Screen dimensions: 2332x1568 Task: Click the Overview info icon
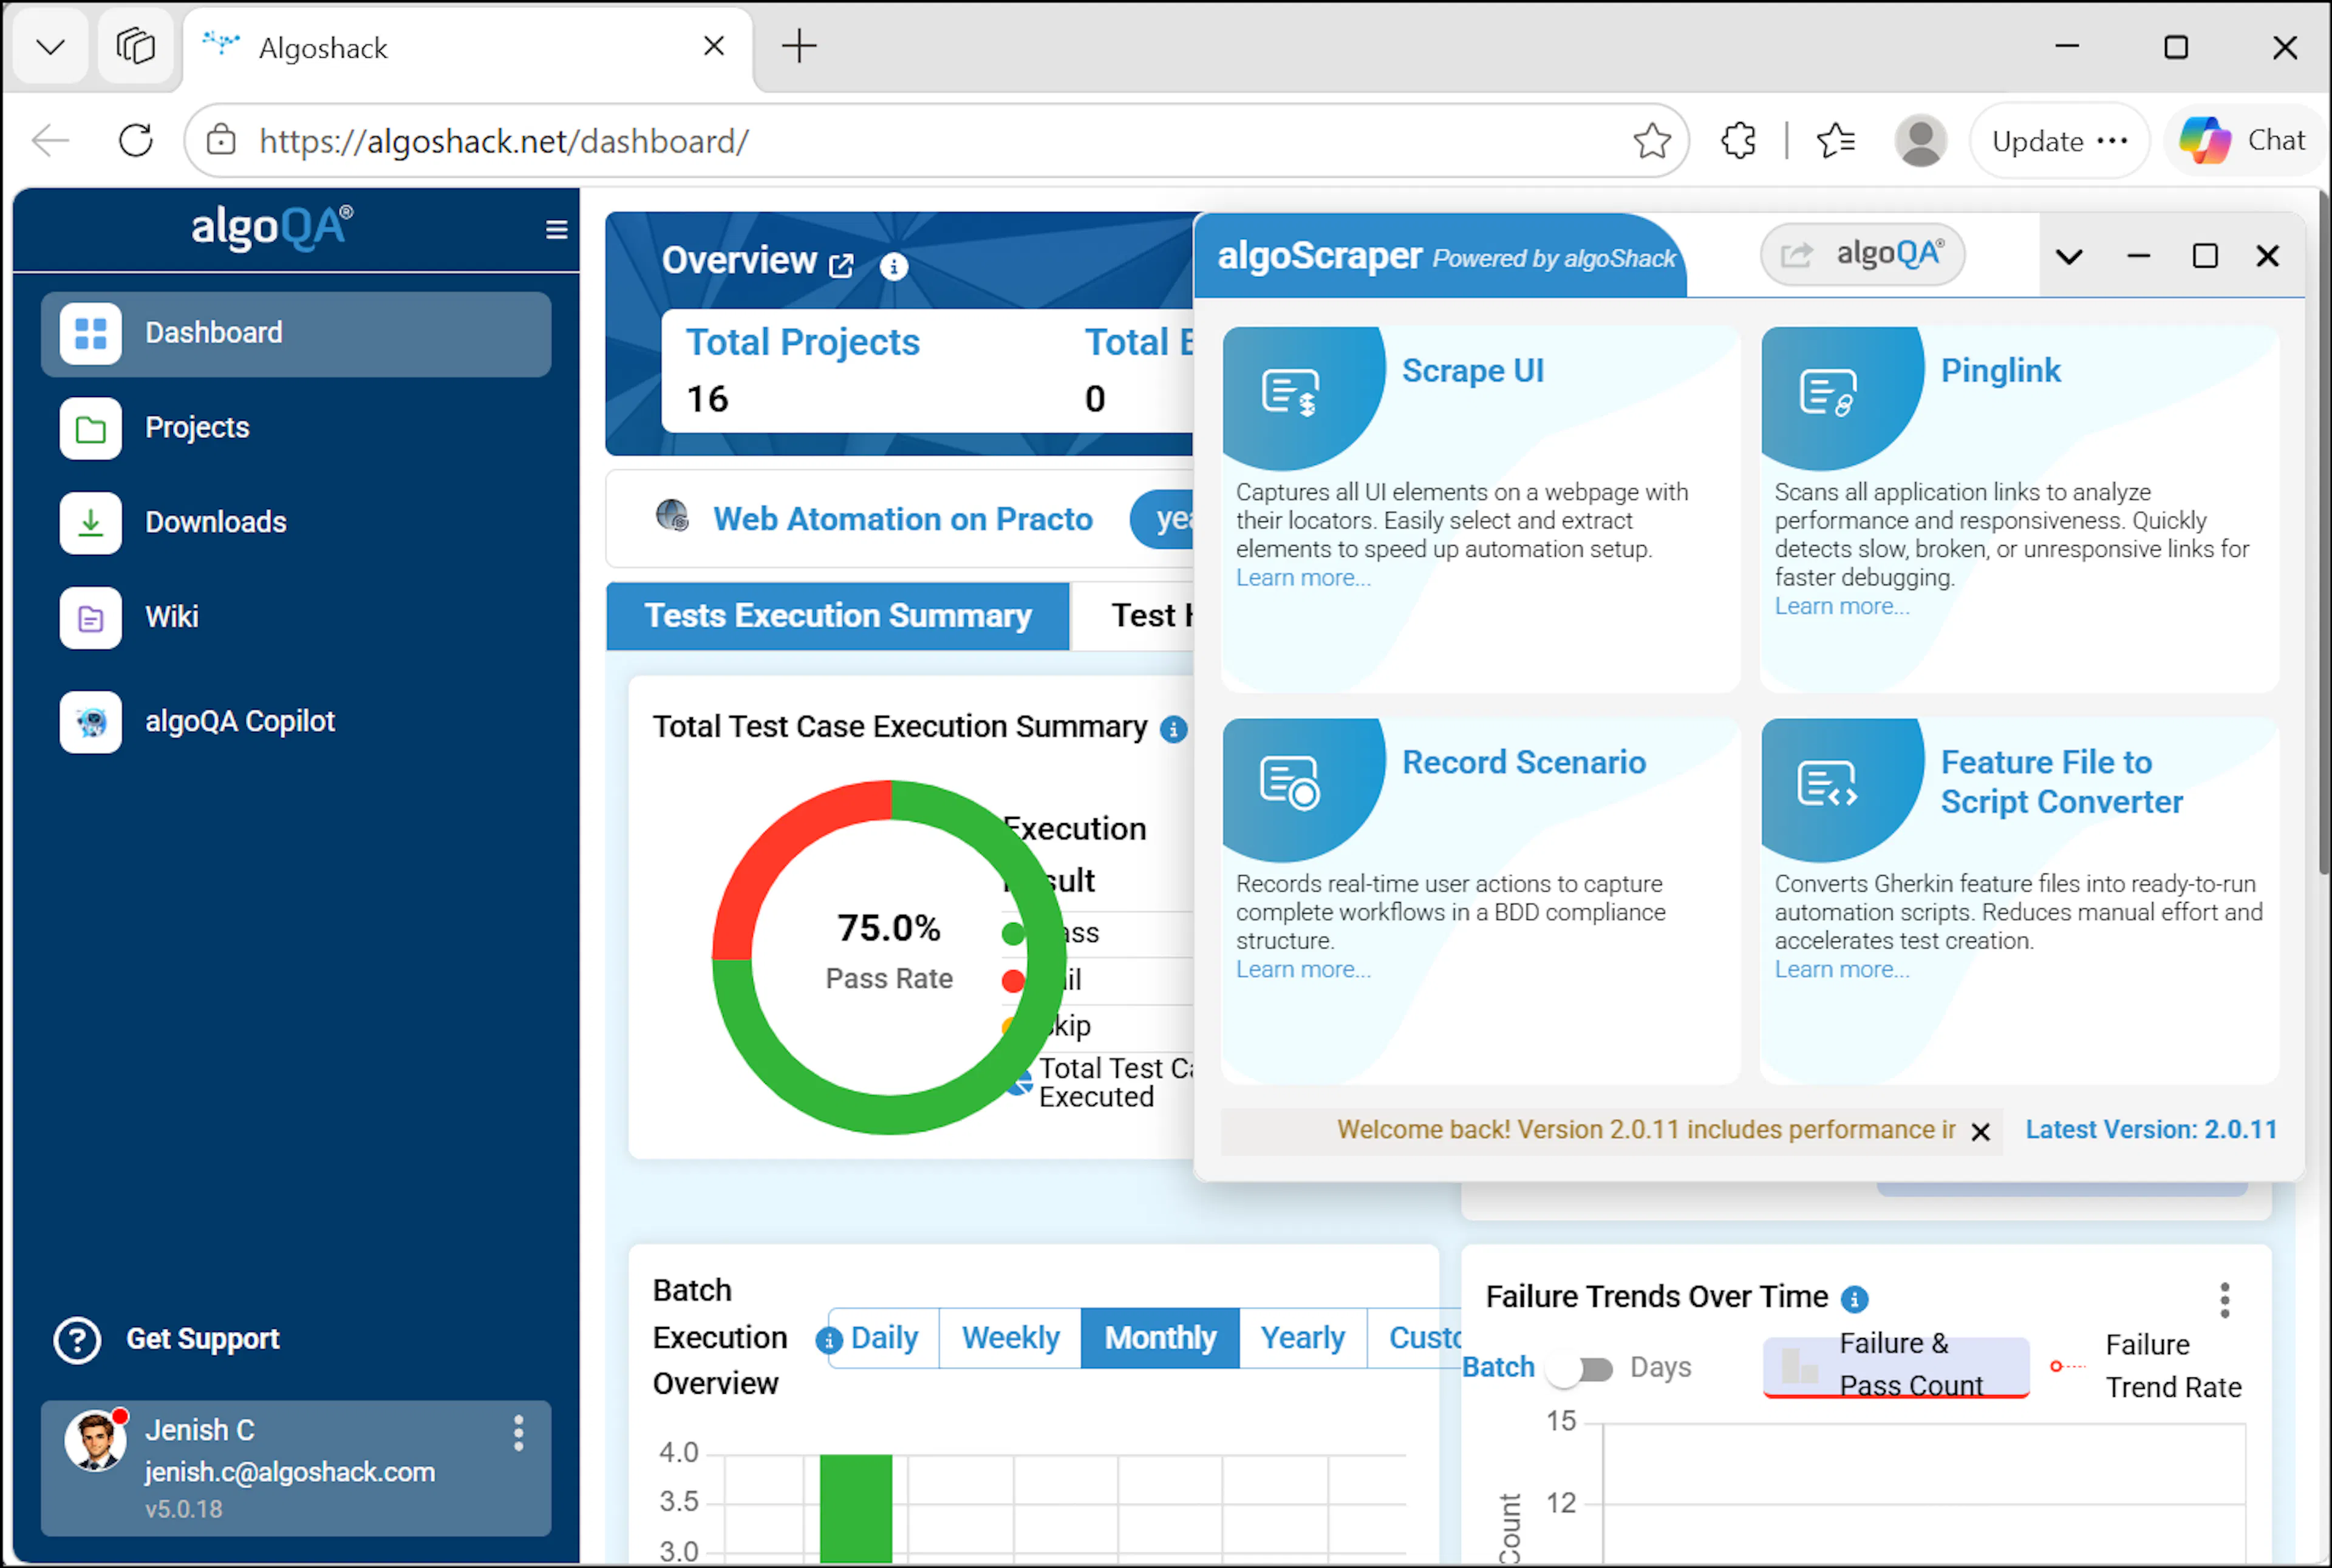coord(893,266)
